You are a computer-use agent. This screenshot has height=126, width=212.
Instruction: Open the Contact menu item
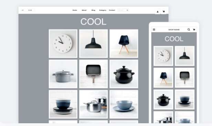click(x=112, y=10)
